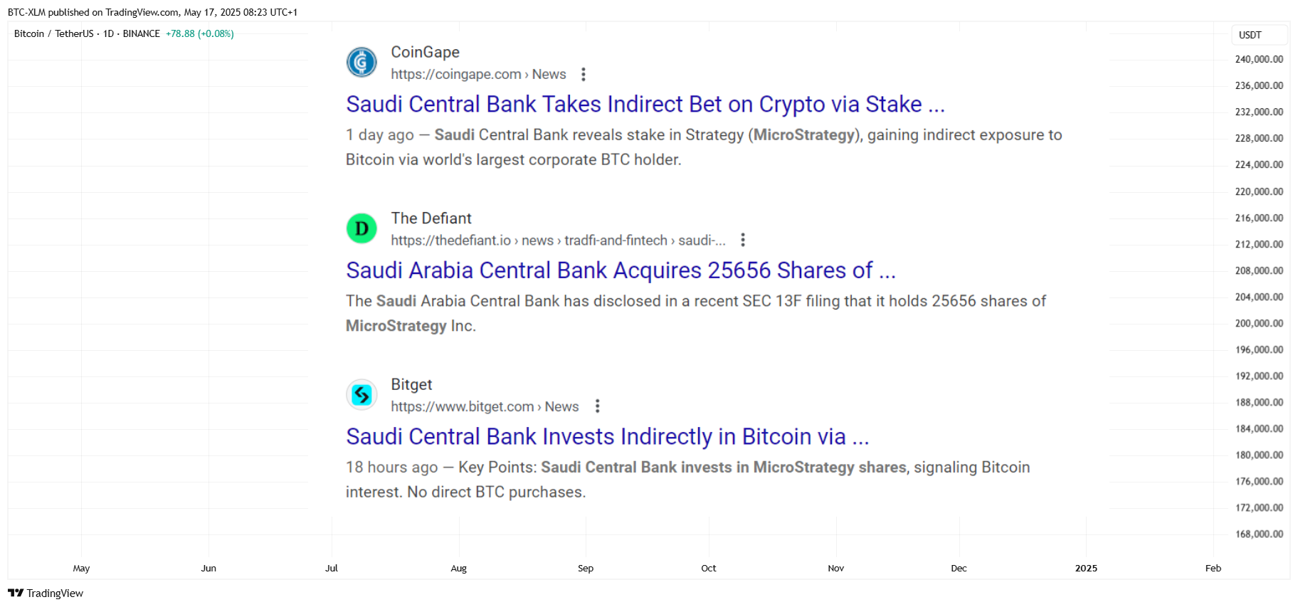Open three-dot menu beside CoinGape URL
The width and height of the screenshot is (1298, 607).
tap(584, 74)
